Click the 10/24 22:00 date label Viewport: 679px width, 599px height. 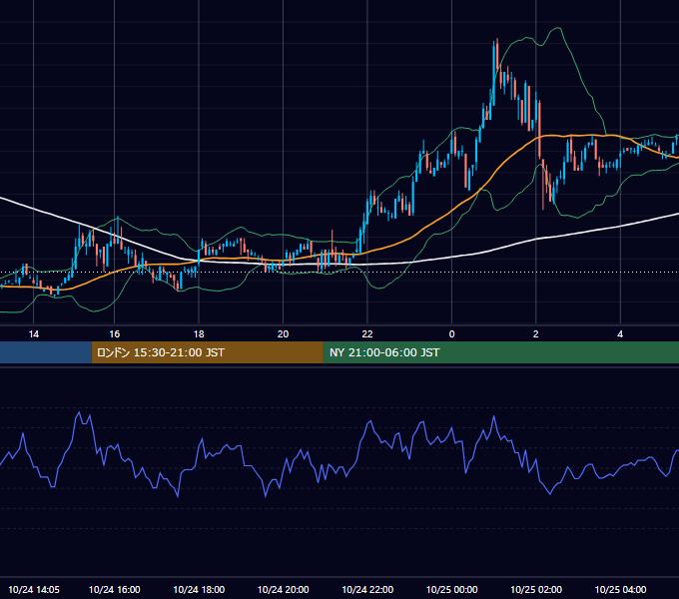coord(367,589)
